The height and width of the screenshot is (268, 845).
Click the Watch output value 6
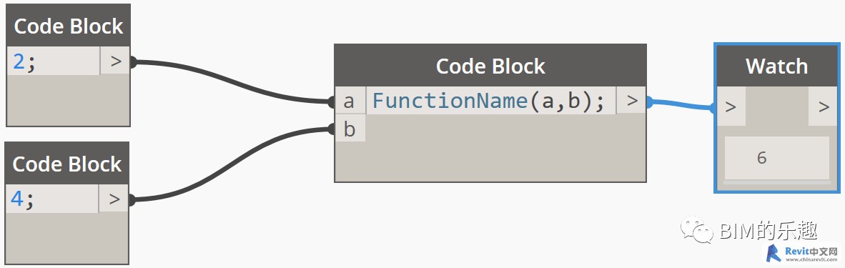coord(761,158)
